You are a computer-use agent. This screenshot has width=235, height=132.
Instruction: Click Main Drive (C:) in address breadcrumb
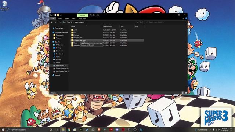tap(80, 22)
